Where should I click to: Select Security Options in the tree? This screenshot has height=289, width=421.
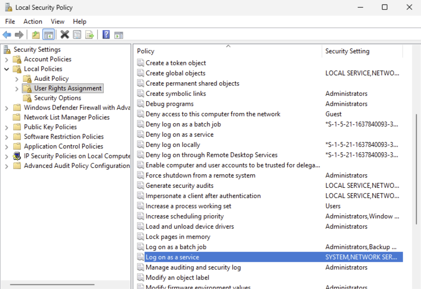coord(57,98)
